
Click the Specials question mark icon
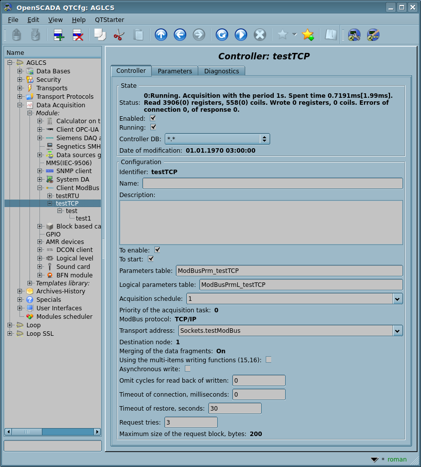click(x=30, y=300)
